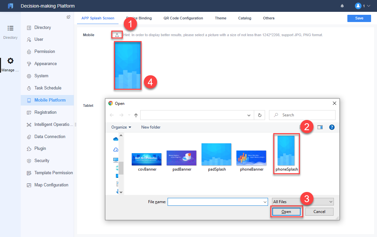Click the Save button

click(359, 18)
